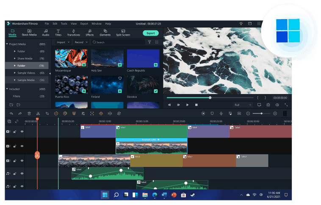Toggle the lock on the top video track
Image resolution: width=321 pixels, height=205 pixels.
pyautogui.click(x=15, y=132)
